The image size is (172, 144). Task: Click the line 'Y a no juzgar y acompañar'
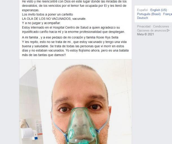pyautogui.click(x=41, y=23)
